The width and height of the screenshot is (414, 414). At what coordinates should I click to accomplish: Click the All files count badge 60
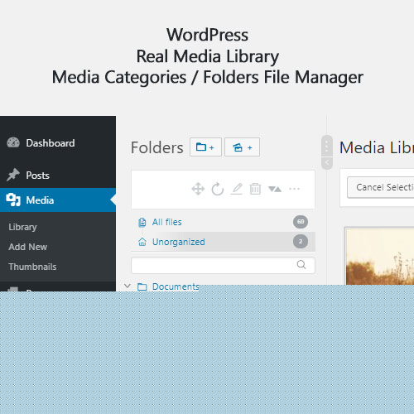(301, 222)
